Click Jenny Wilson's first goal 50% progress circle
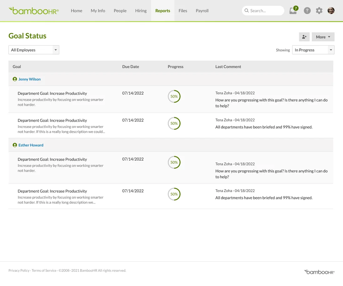Image resolution: width=343 pixels, height=286 pixels. pos(174,96)
